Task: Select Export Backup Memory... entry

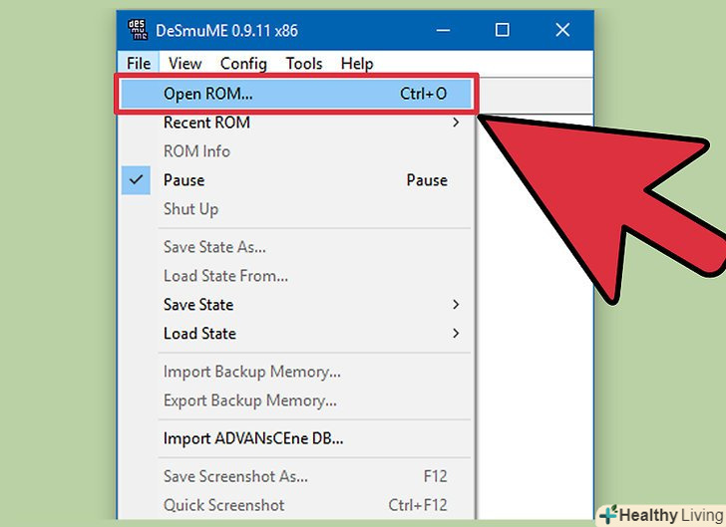Action: point(296,400)
